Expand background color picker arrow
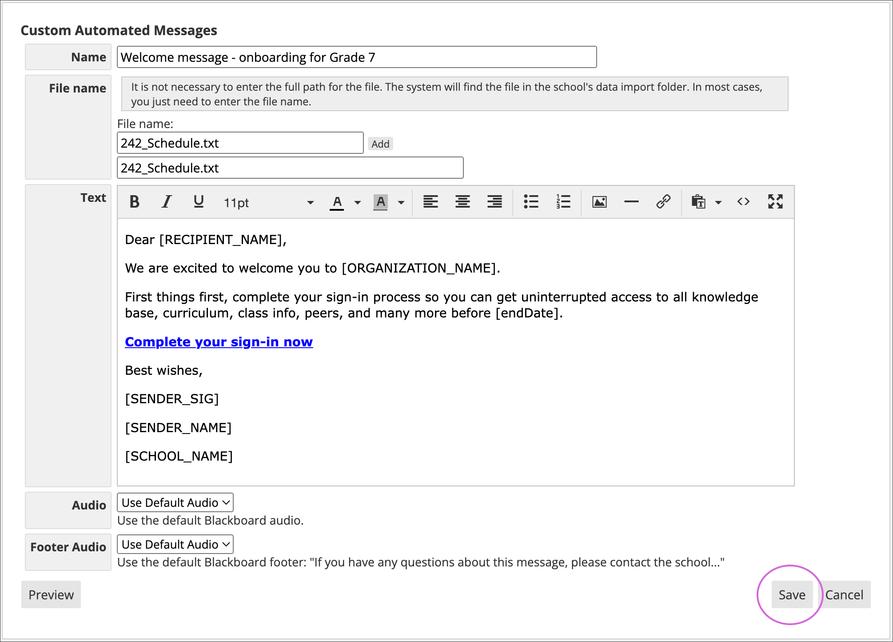 (x=401, y=203)
